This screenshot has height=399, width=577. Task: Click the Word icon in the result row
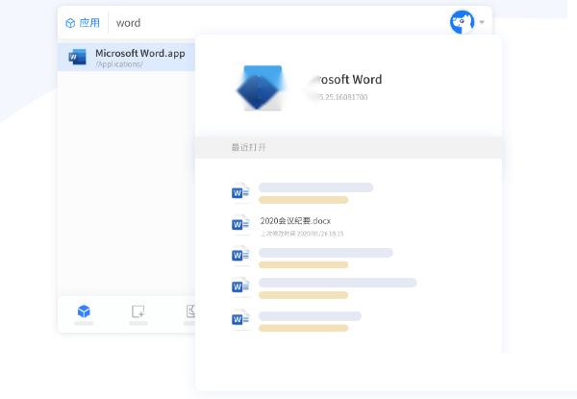(x=77, y=57)
